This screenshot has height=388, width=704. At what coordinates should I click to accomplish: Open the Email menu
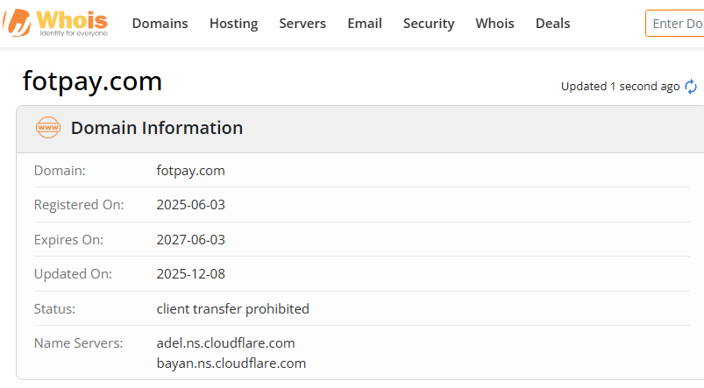365,24
